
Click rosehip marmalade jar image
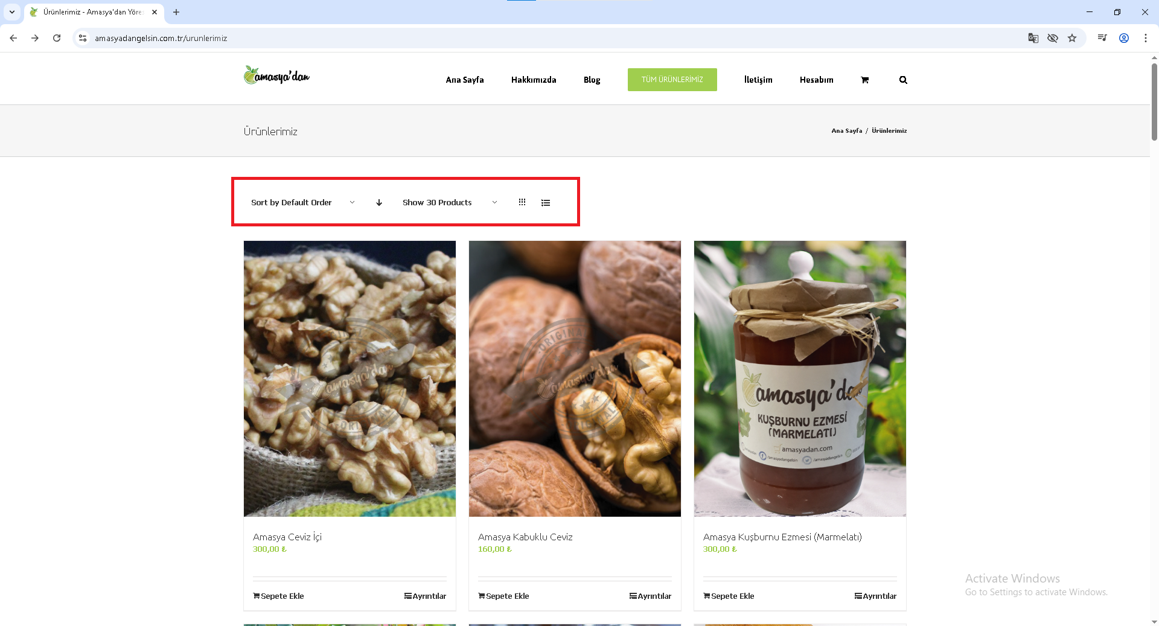tap(800, 378)
